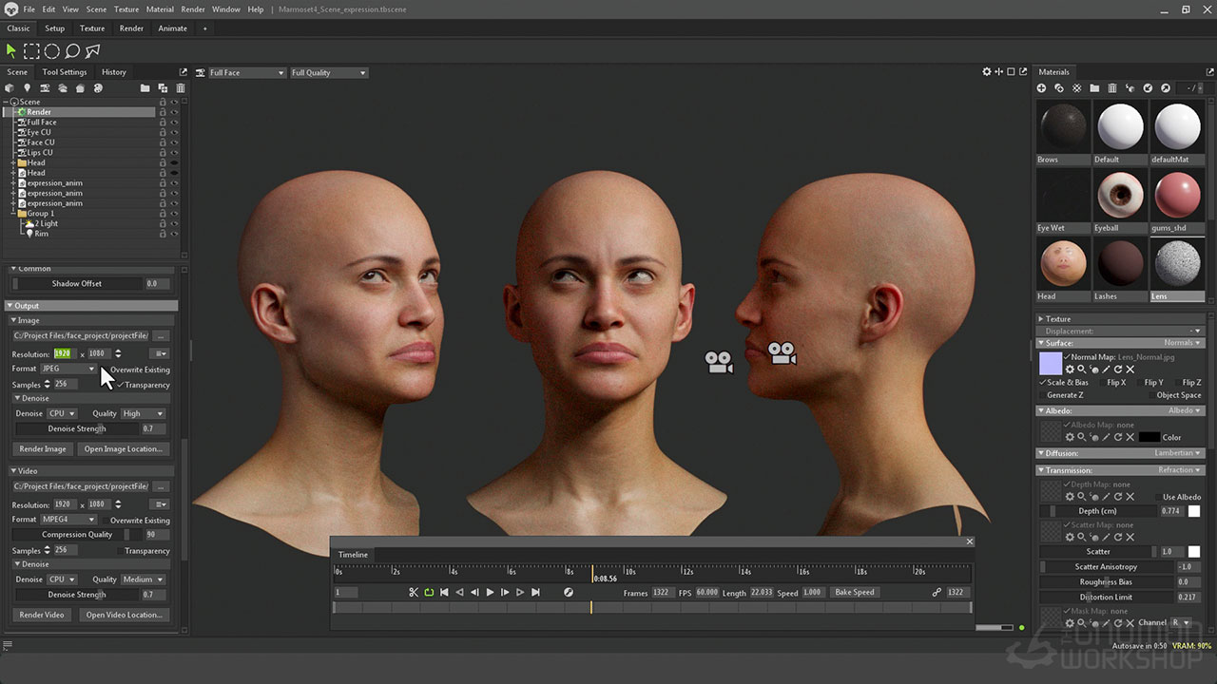Click the delete trash icon in Scene panel
The height and width of the screenshot is (684, 1217).
click(180, 88)
